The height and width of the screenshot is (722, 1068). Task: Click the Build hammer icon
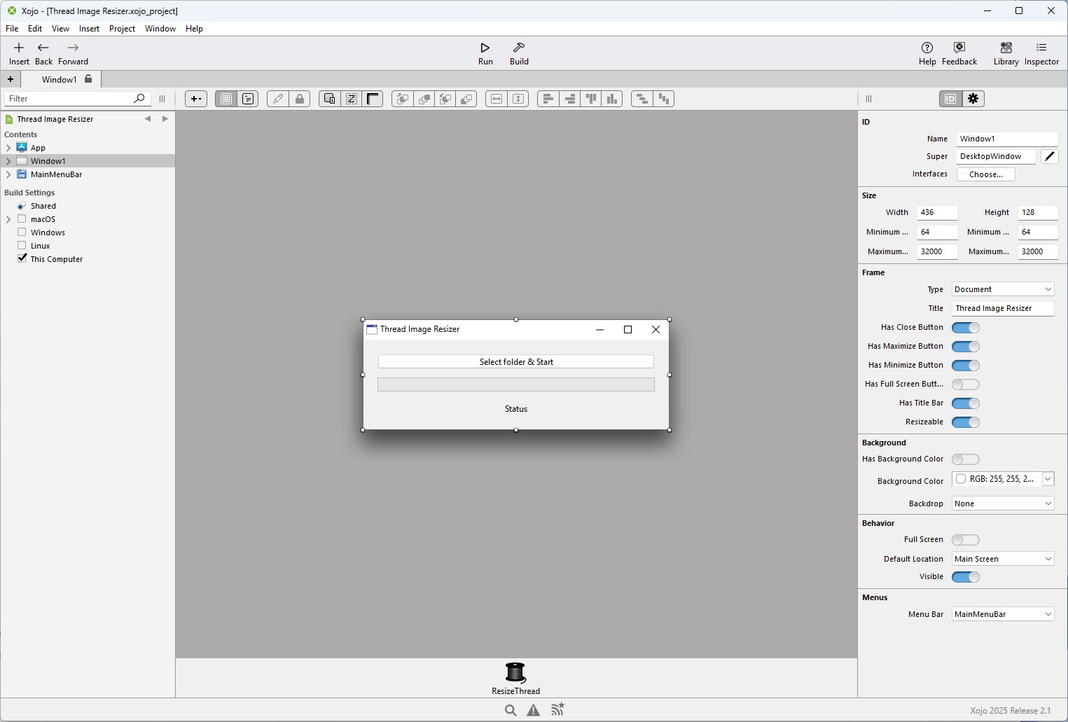[519, 48]
